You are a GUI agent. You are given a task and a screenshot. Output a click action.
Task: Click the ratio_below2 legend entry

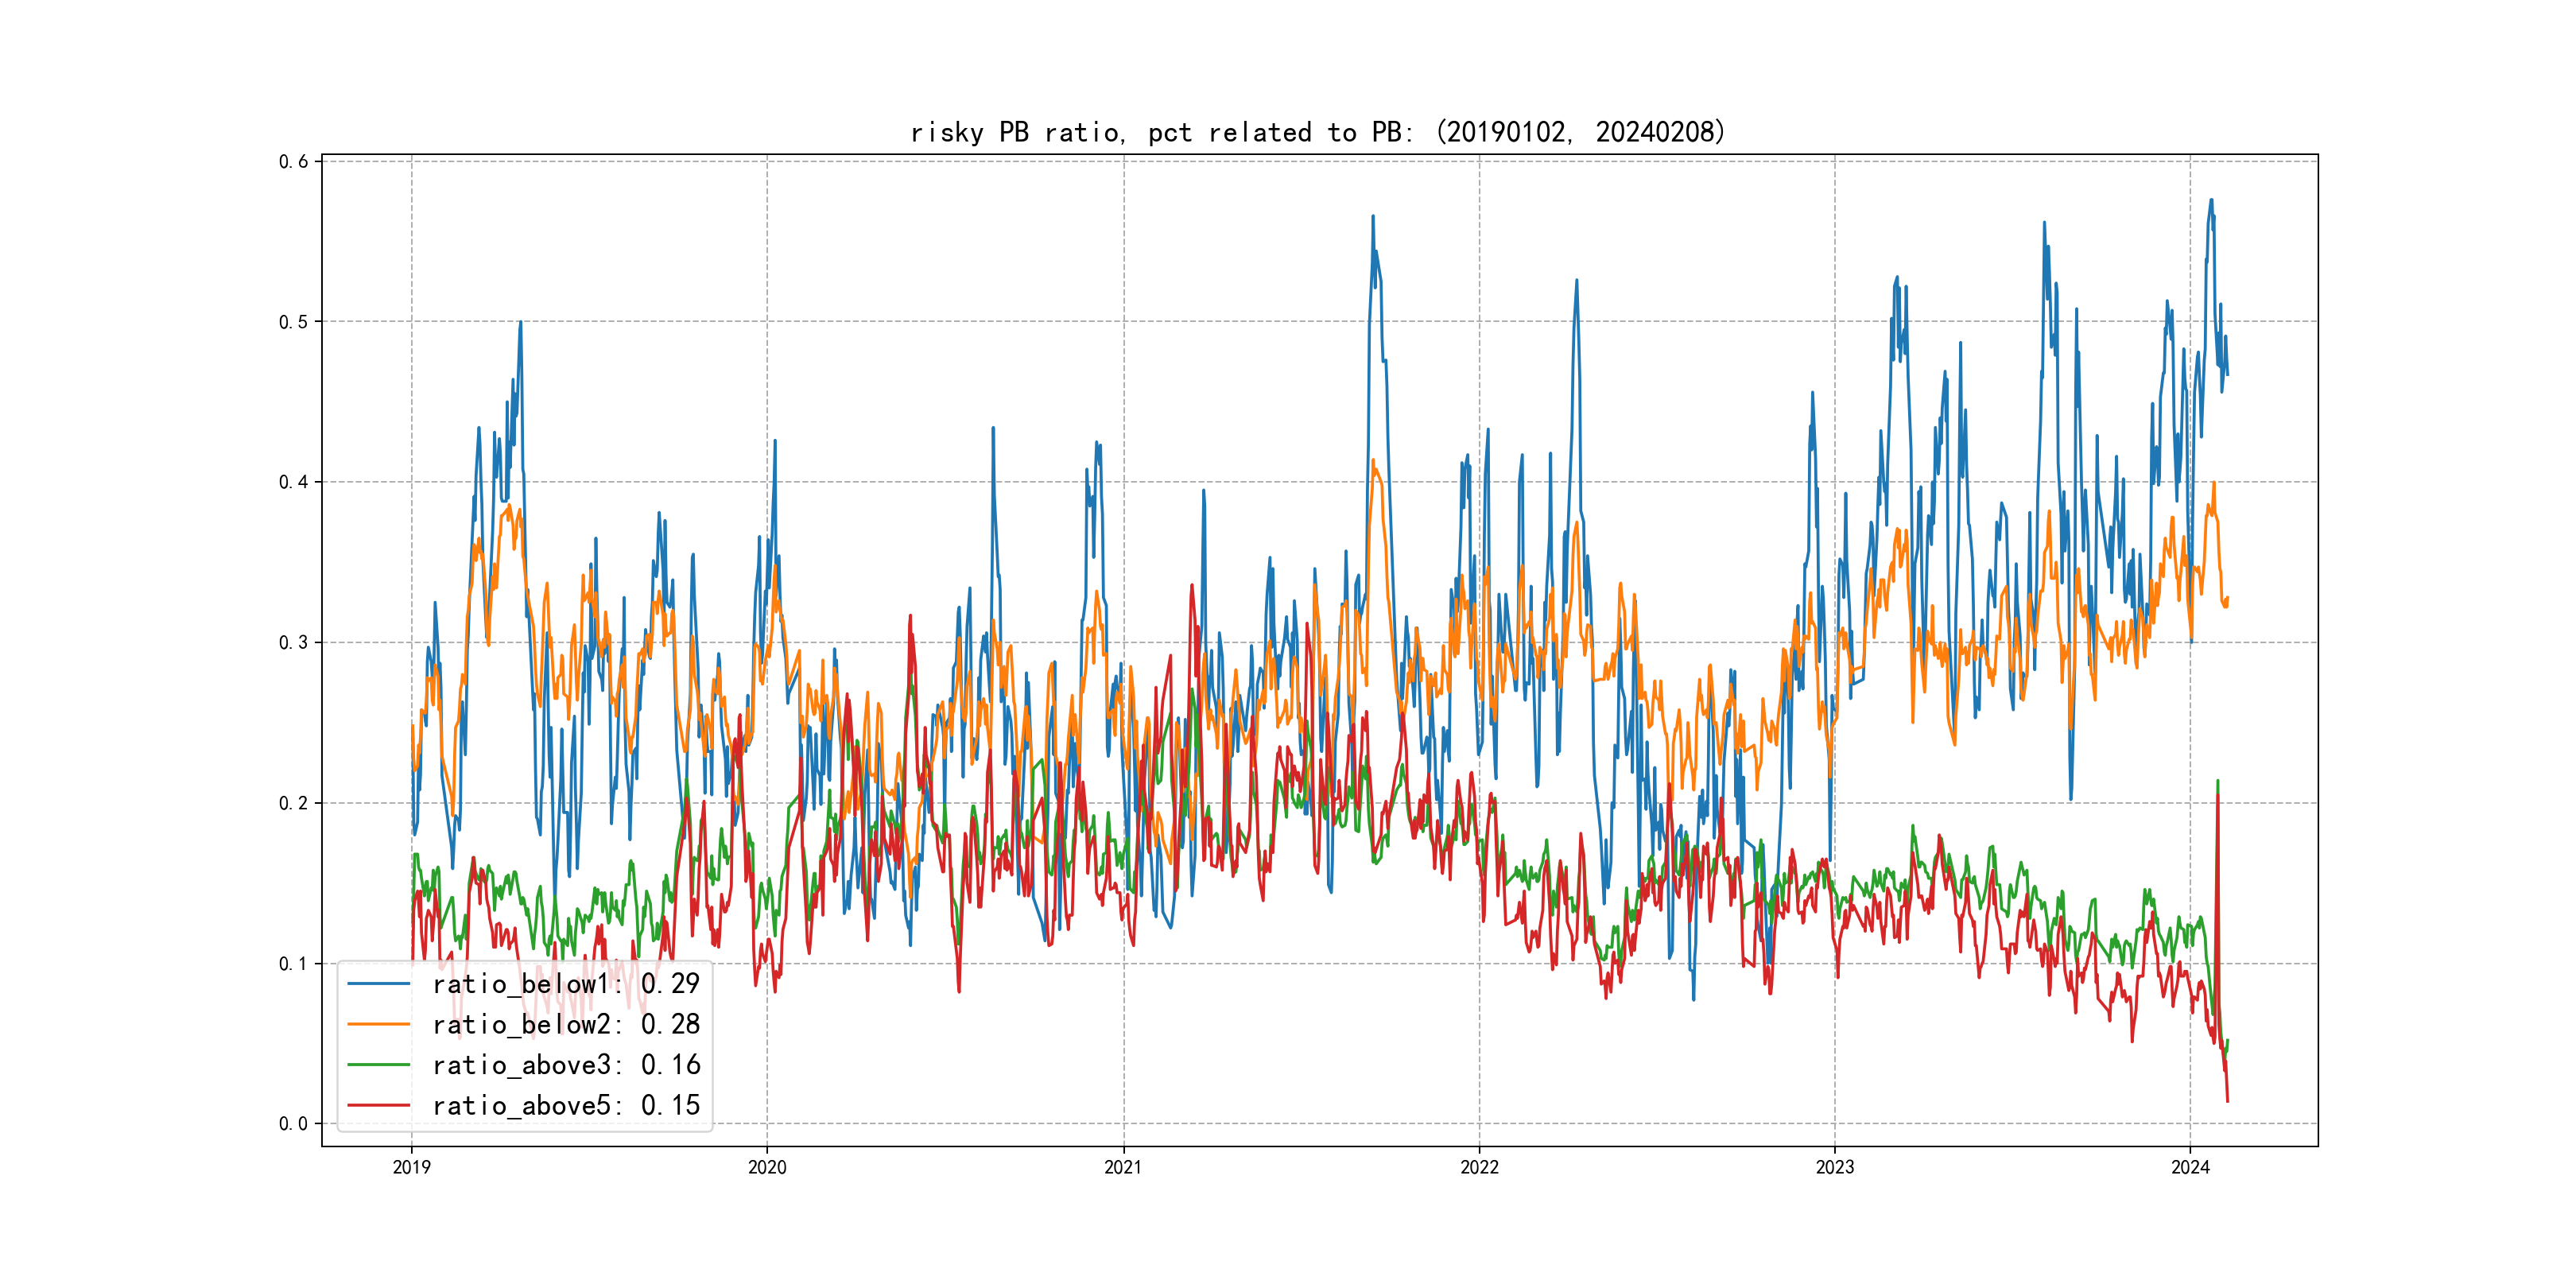coord(565,1025)
